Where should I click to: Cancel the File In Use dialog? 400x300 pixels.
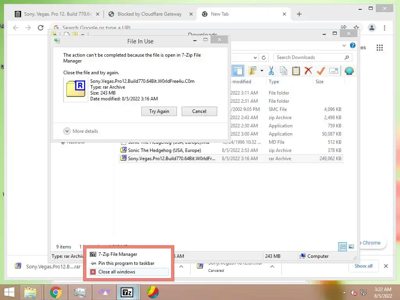[199, 111]
